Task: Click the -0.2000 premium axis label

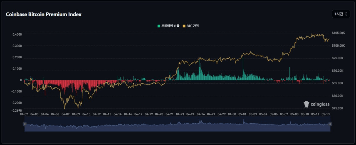Action: 16,103
